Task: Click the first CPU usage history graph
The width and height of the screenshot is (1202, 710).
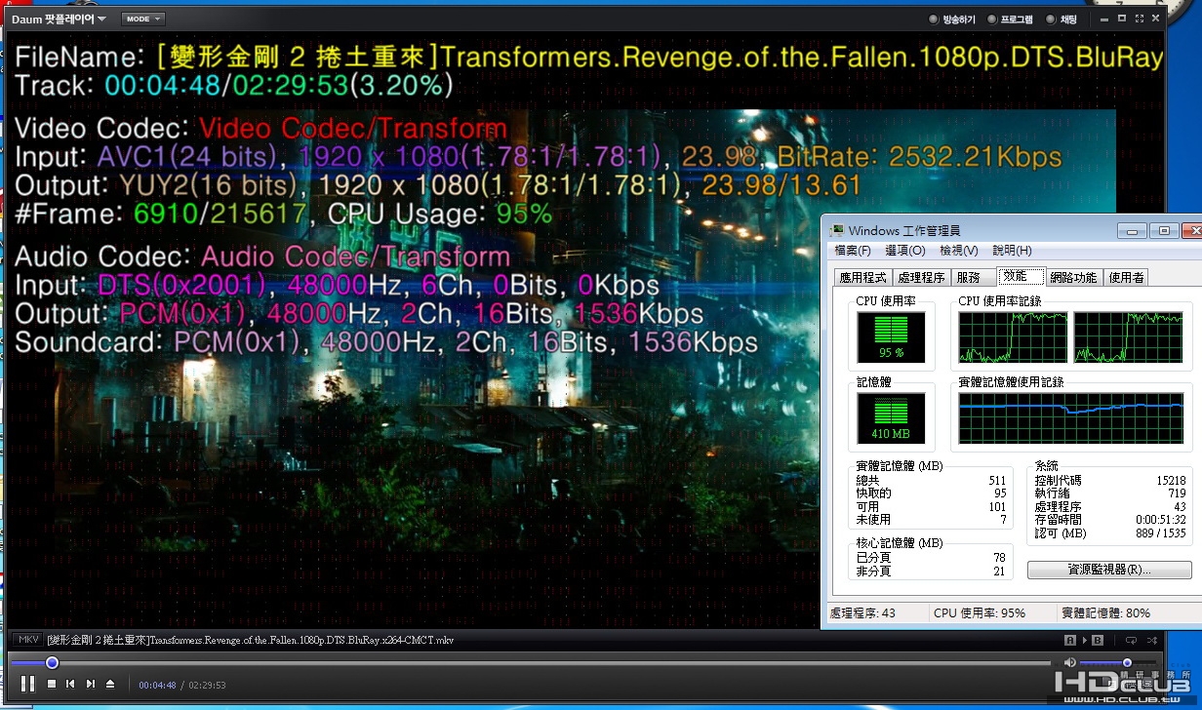Action: click(x=1012, y=337)
